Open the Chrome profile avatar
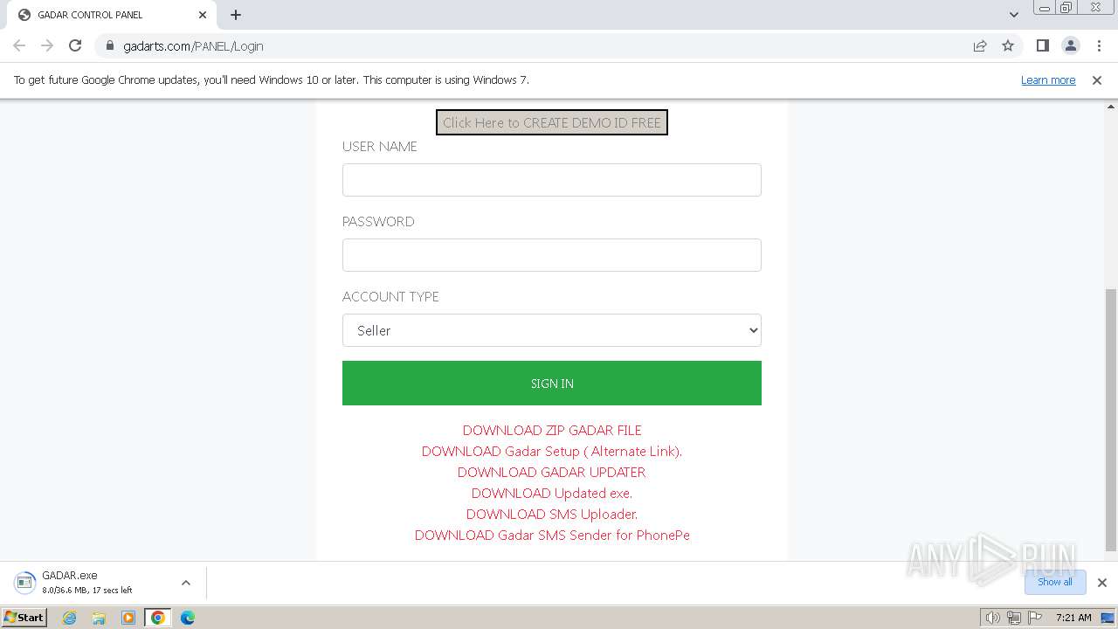This screenshot has width=1118, height=629. pos(1071,45)
